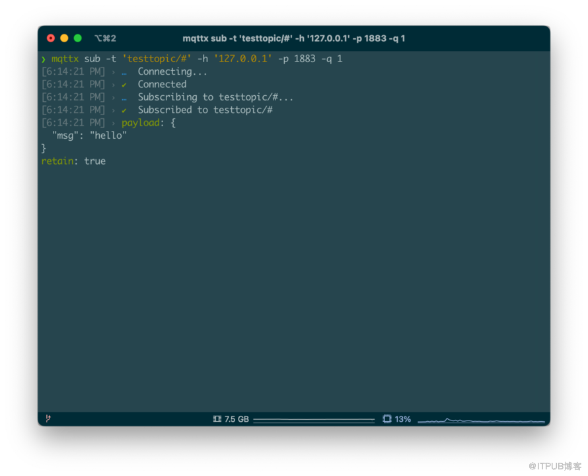The image size is (588, 476).
Task: Click the retain: true output line
Action: [x=73, y=161]
